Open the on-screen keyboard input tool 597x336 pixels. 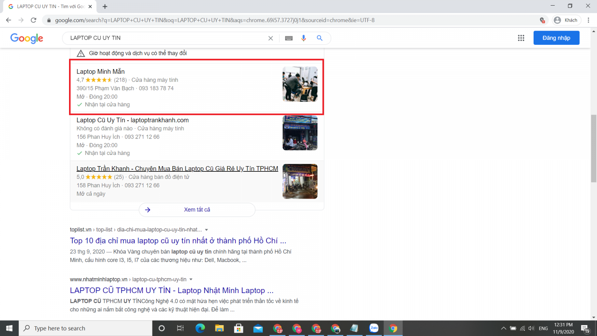289,38
